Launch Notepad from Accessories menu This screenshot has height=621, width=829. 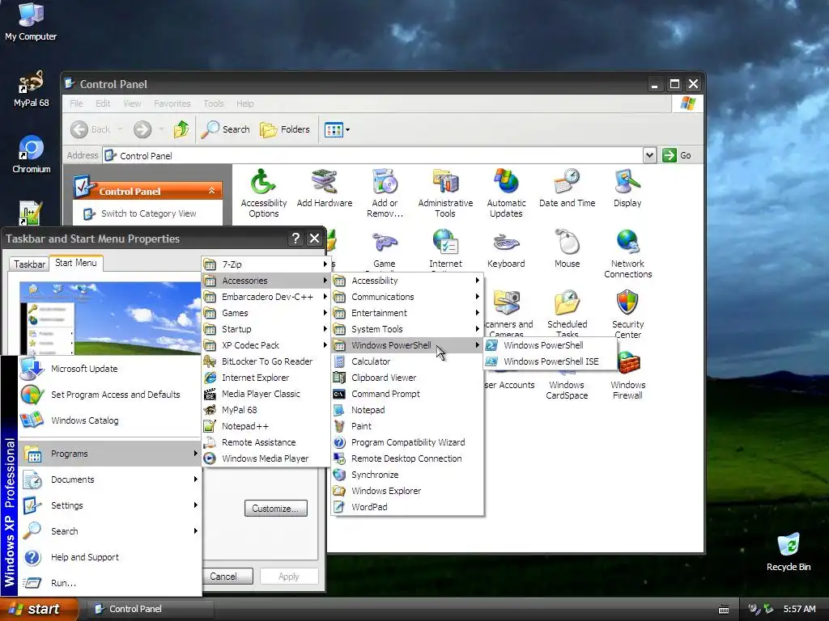coord(406,410)
